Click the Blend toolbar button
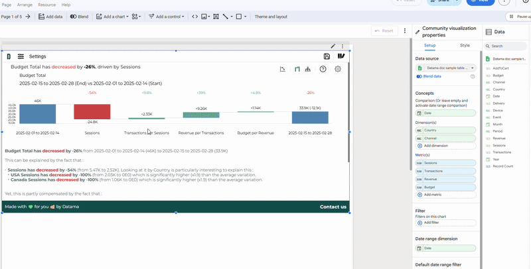The width and height of the screenshot is (531, 269). (79, 17)
